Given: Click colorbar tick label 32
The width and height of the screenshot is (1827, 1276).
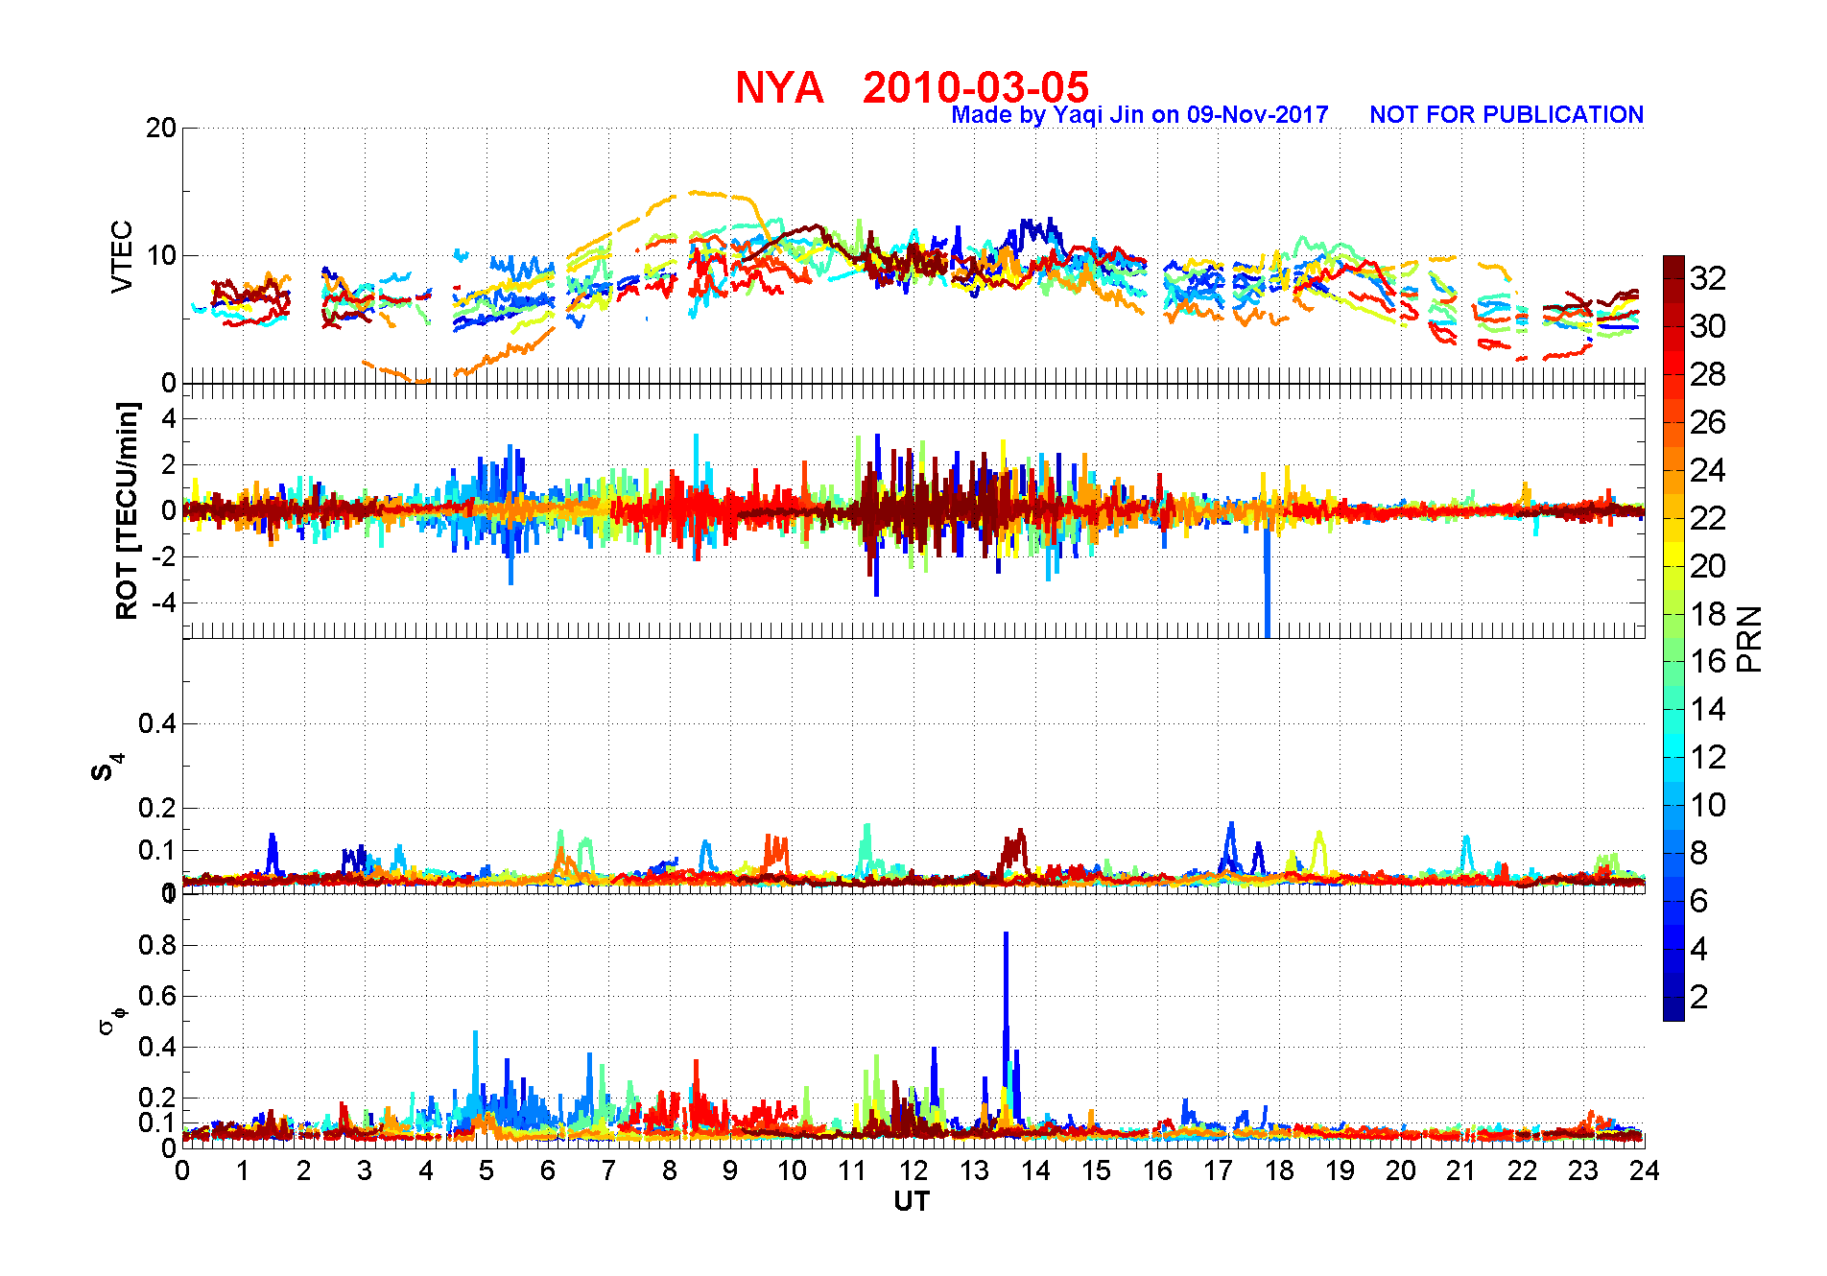Looking at the screenshot, I should click(x=1708, y=278).
